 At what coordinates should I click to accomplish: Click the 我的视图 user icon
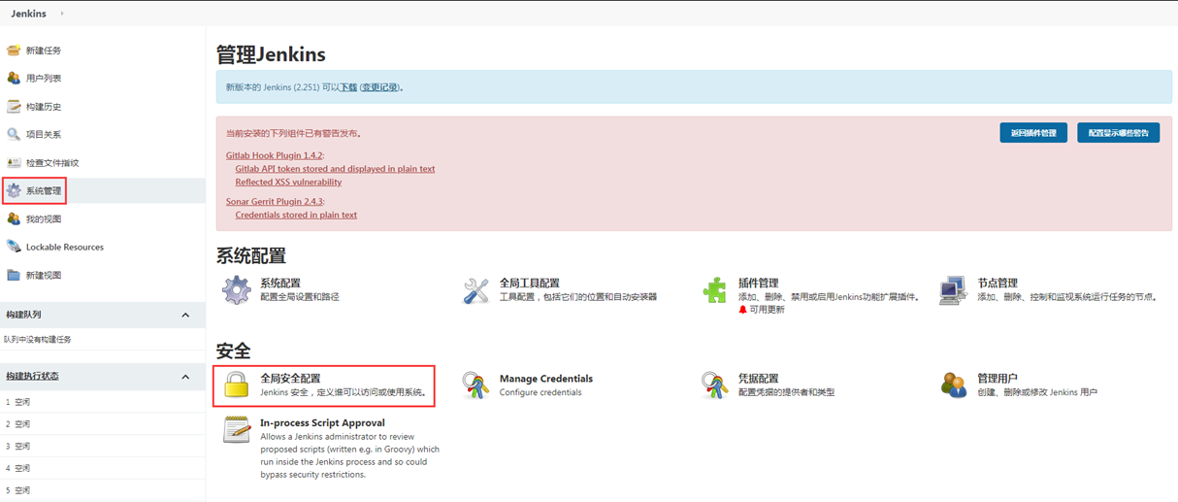coord(14,219)
